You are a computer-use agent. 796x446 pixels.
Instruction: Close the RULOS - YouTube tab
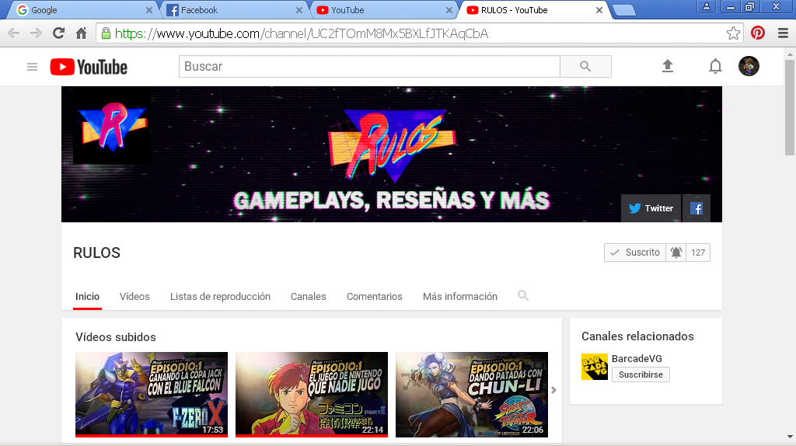tap(599, 10)
